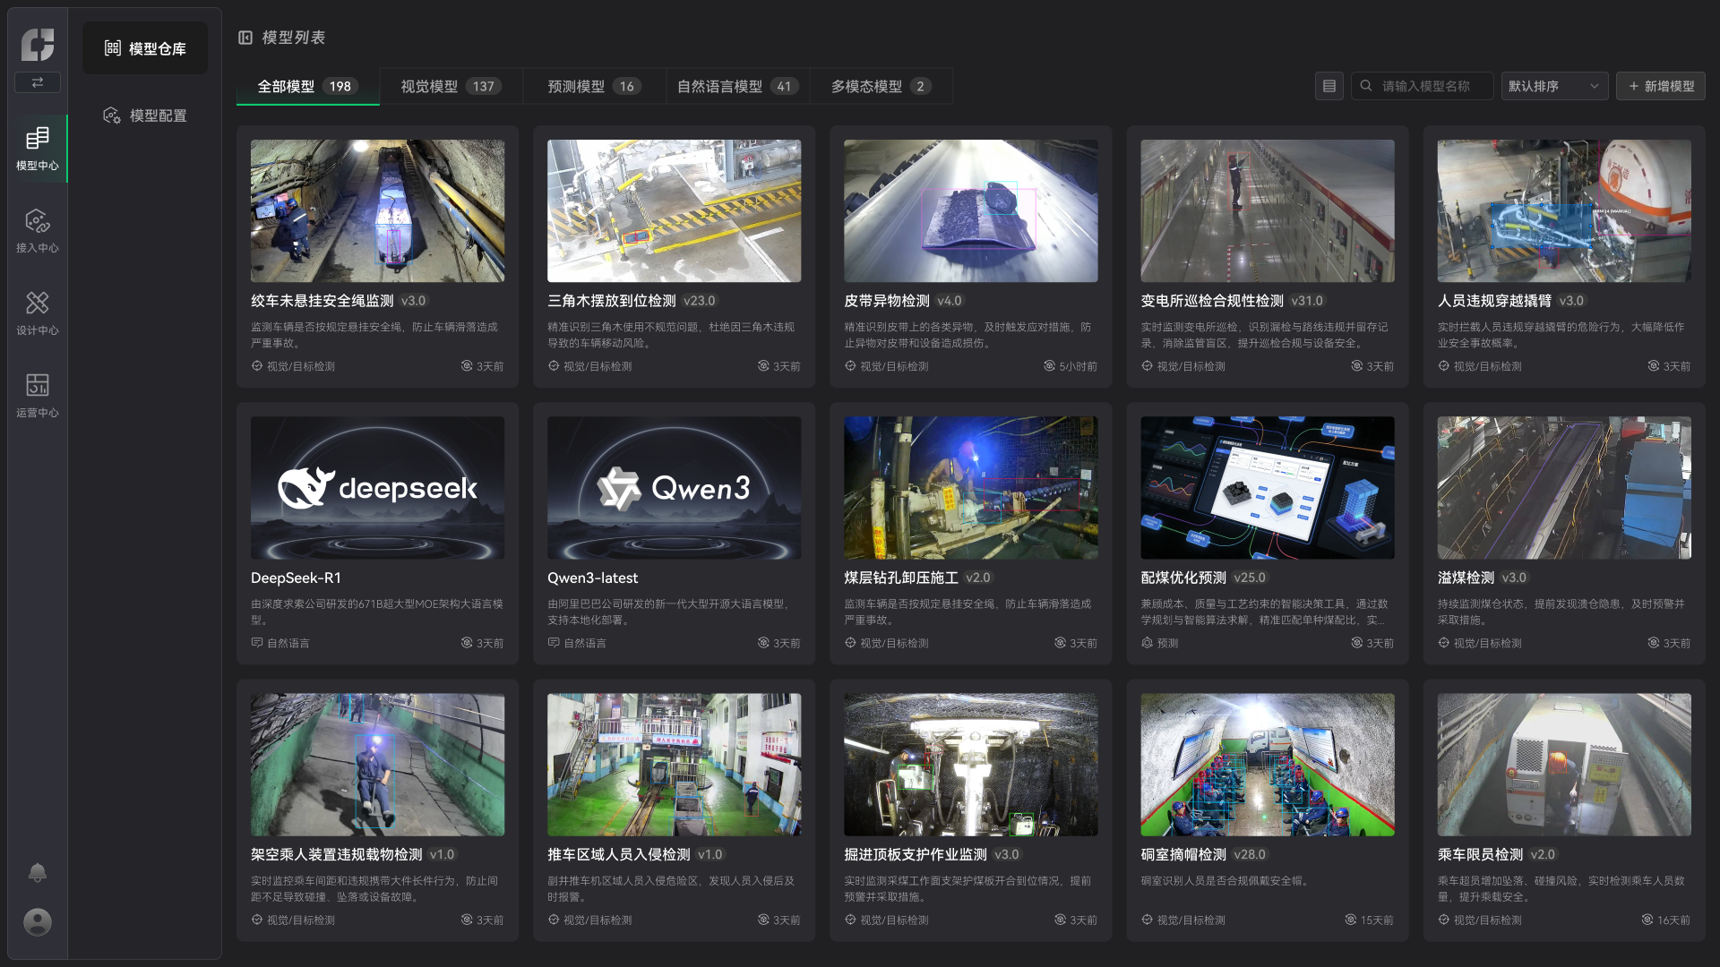Open the 皮带异物检测 model thumbnail
Viewport: 1720px width, 967px height.
click(x=970, y=210)
